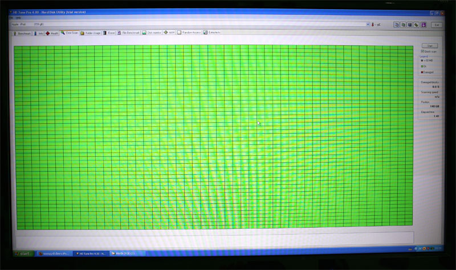Open the File menu
This screenshot has height=270, width=456.
coord(11,18)
